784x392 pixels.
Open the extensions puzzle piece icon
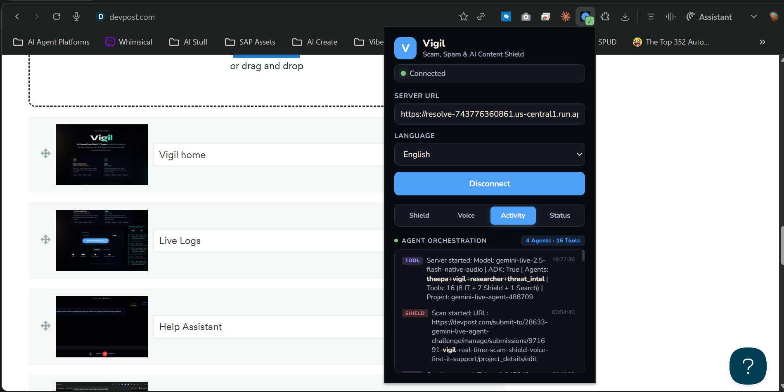(x=605, y=16)
